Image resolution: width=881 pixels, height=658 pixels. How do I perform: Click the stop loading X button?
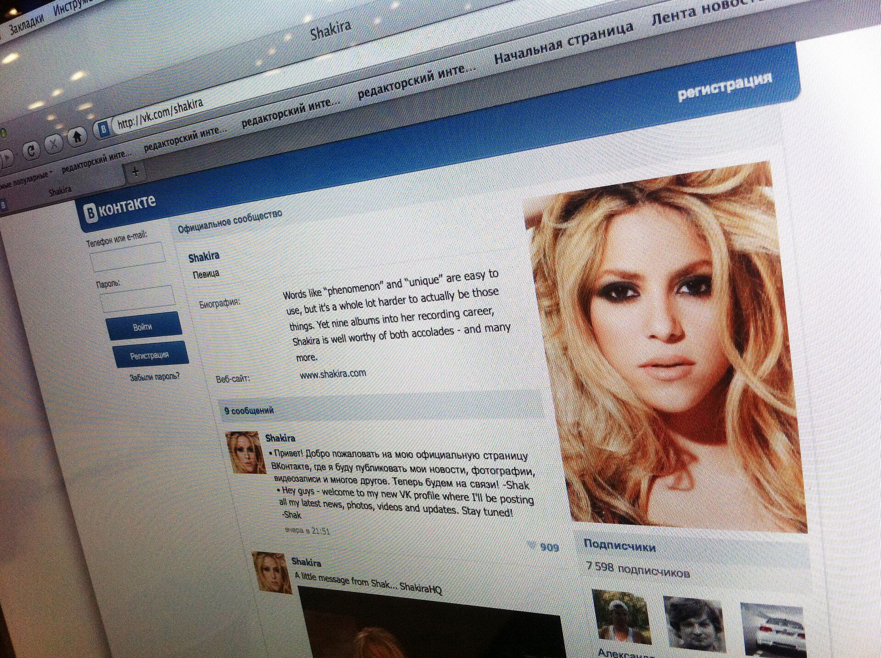point(54,144)
